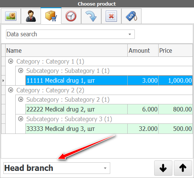Click amount 6.000 cell
This screenshot has width=194, height=178.
click(x=143, y=109)
